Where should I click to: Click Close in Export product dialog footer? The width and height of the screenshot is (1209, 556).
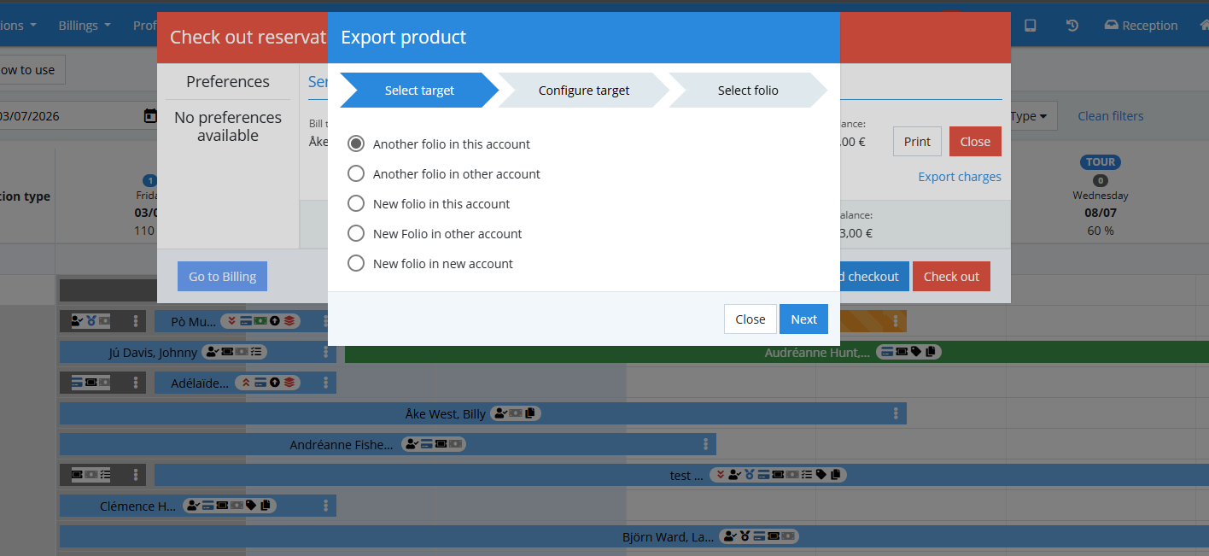[751, 319]
